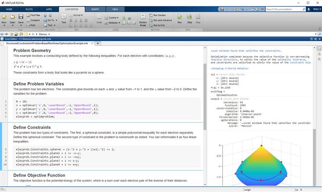This screenshot has width=322, height=192.
Task: Open the feasible directions link
Action: click(x=224, y=59)
